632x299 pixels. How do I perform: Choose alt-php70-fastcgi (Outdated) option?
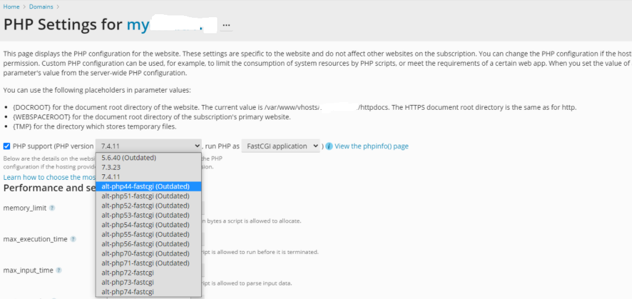148,253
